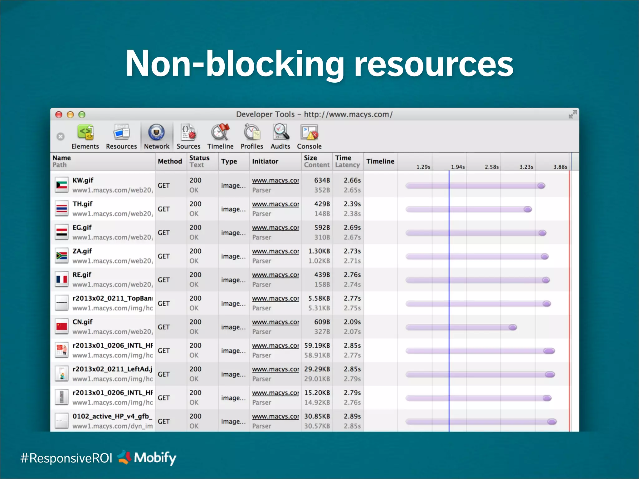Select the 0102_active_HP_v4_gfb_ request name
Image resolution: width=639 pixels, height=479 pixels.
pos(113,416)
